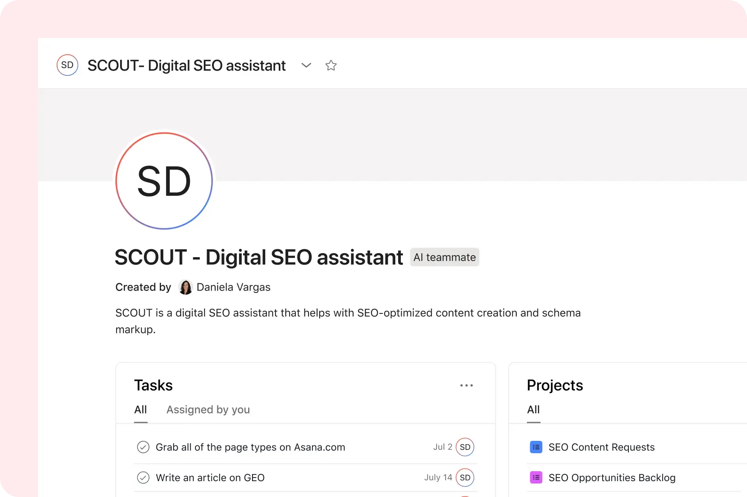This screenshot has width=747, height=497.
Task: Click the SD assignee avatar on the Jul 2 task
Action: [x=465, y=447]
